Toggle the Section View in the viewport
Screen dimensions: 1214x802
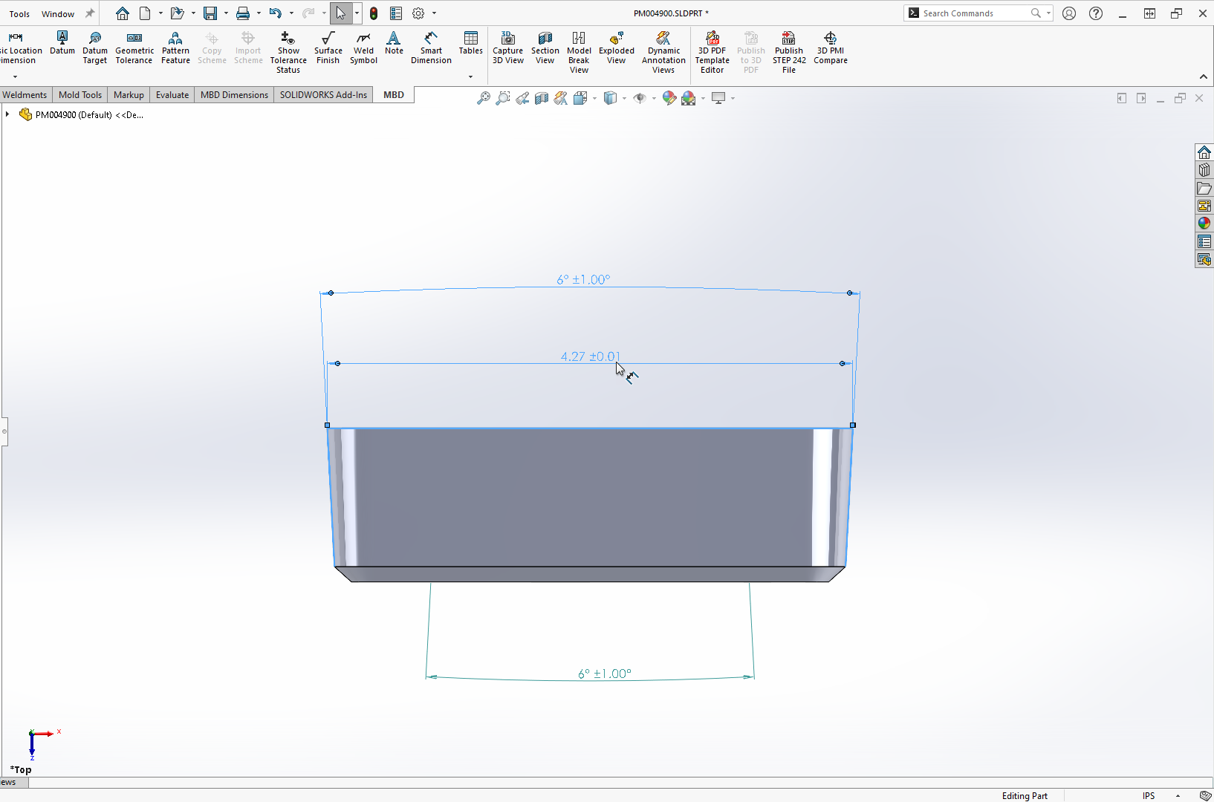coord(542,97)
